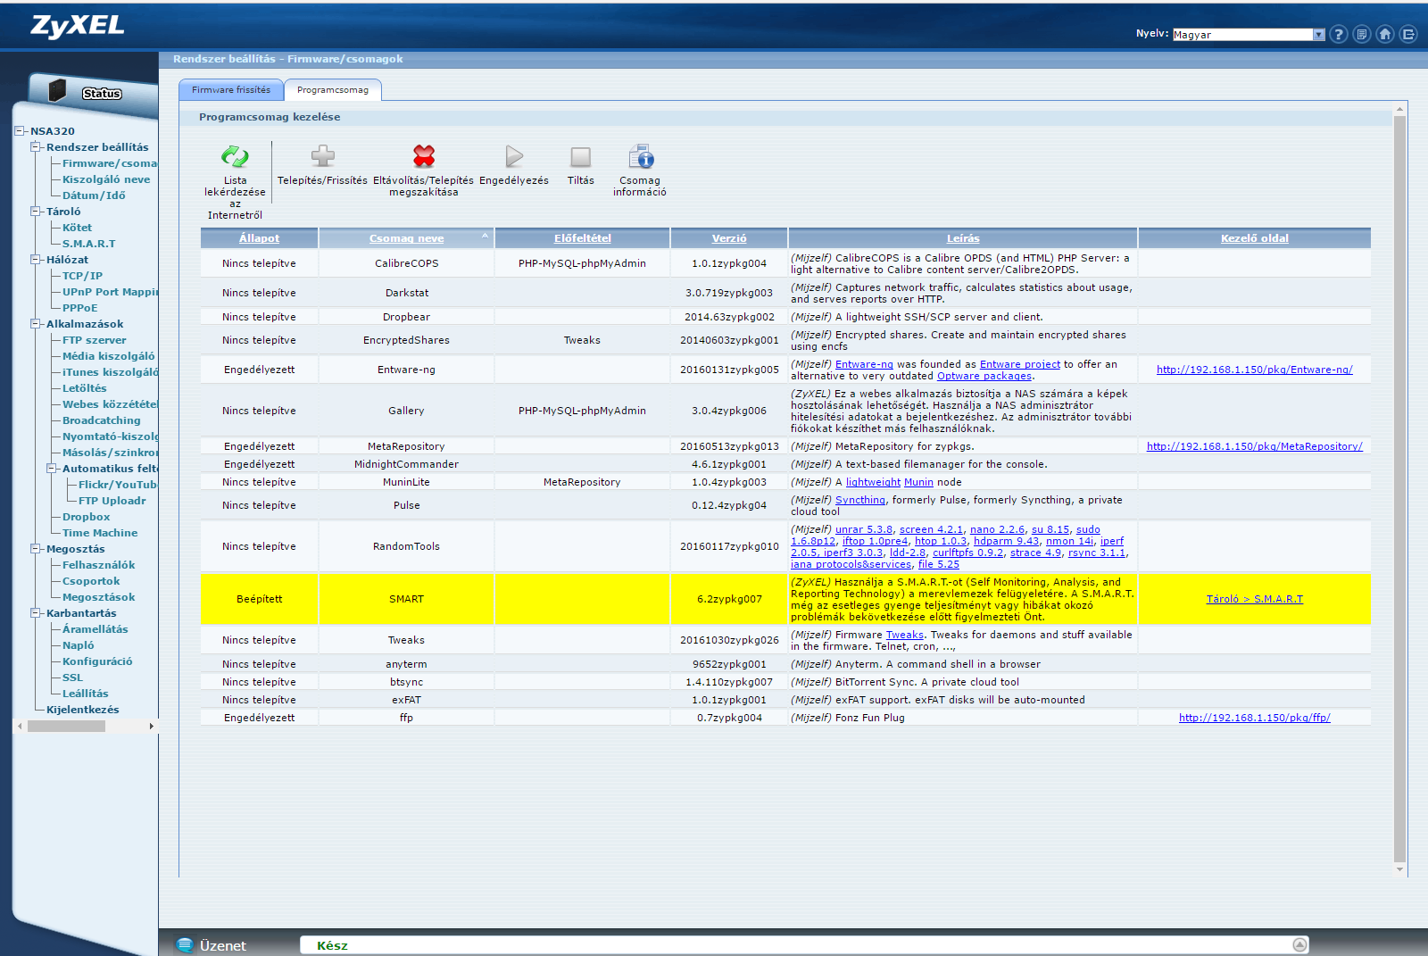Click the help question mark icon
1428x956 pixels.
1338,34
